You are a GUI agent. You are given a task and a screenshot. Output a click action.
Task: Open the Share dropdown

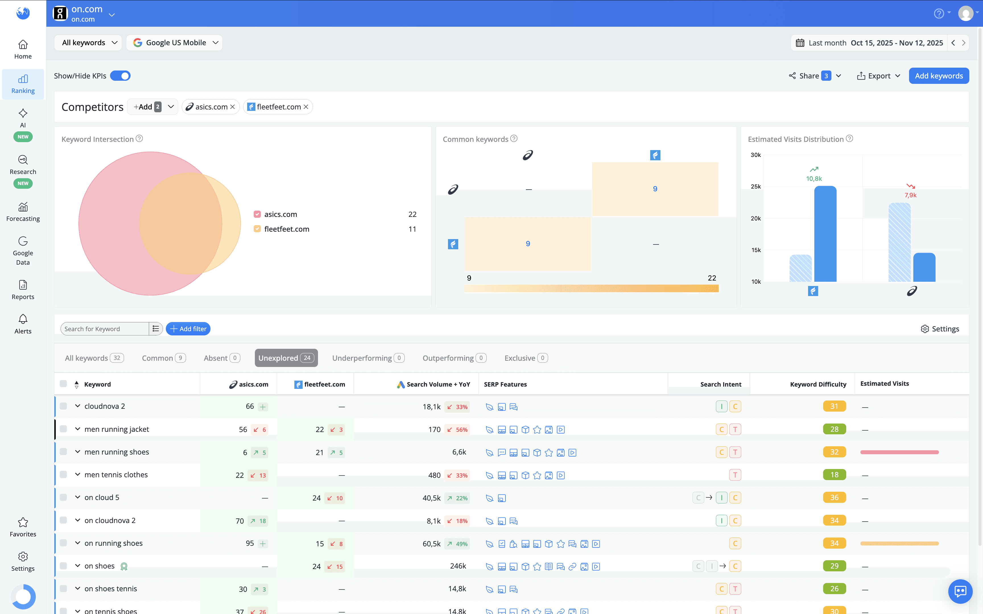pyautogui.click(x=815, y=76)
